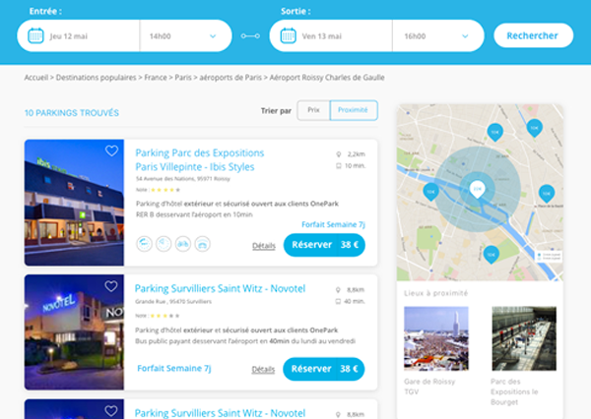591x419 pixels.
Task: Reserve the Ibis Styles parking for 38 €
Action: 323,245
